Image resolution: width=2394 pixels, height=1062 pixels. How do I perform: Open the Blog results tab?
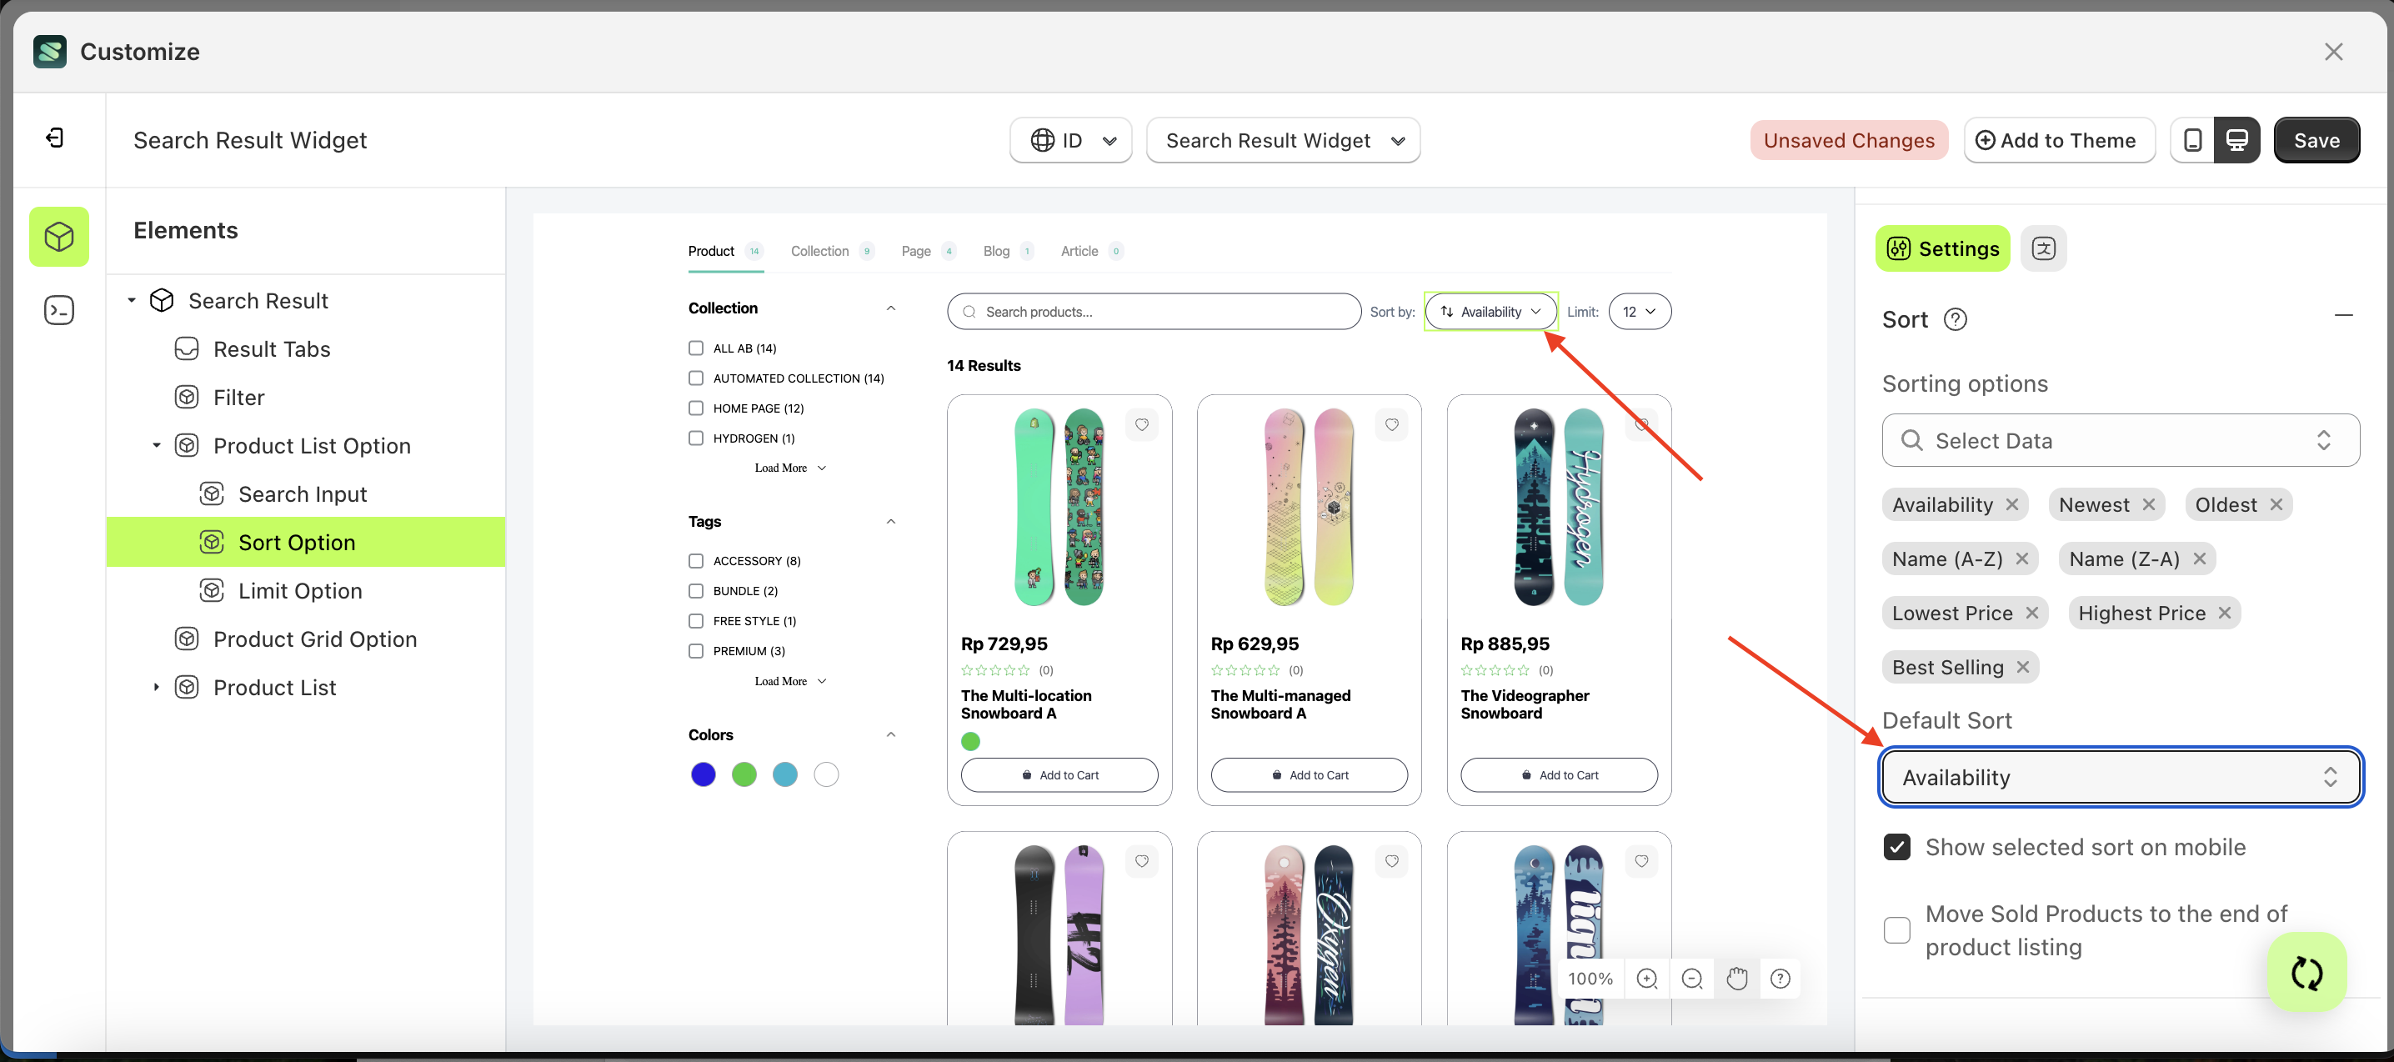click(996, 251)
